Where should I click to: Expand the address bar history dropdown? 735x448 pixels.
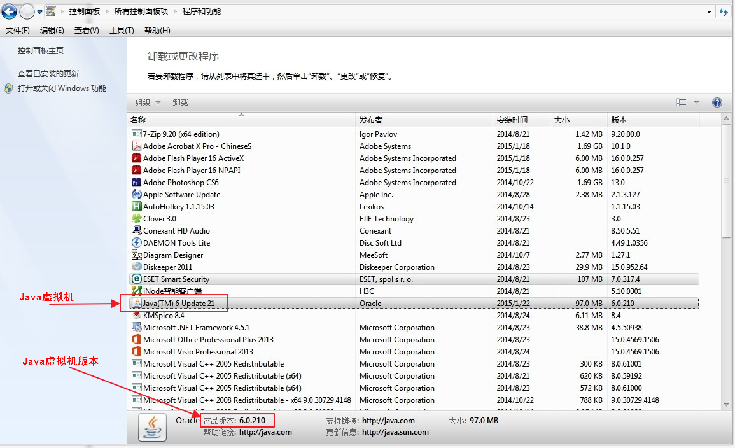(x=710, y=11)
